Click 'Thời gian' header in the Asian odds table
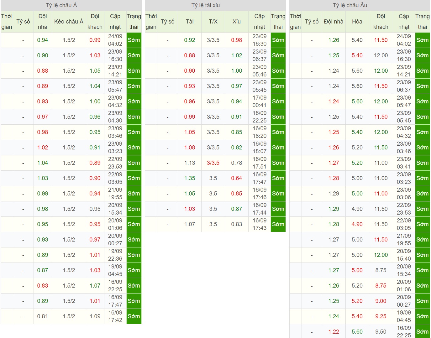This screenshot has height=338, width=431. point(7,22)
